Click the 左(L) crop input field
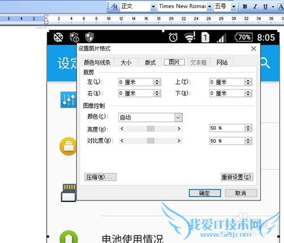 point(136,82)
